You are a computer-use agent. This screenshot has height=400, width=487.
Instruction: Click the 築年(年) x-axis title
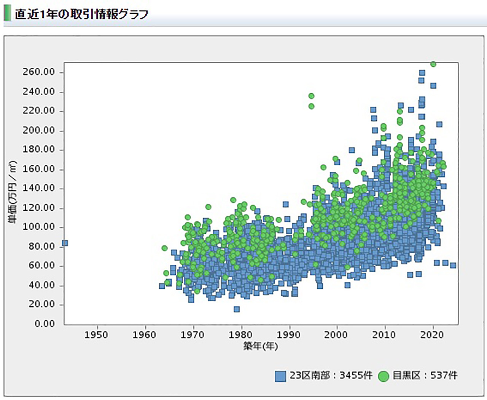pyautogui.click(x=261, y=346)
